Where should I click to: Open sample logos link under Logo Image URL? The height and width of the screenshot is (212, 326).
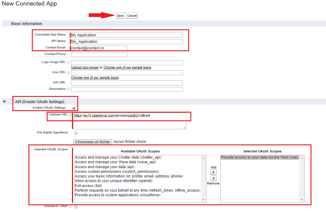coord(127,67)
